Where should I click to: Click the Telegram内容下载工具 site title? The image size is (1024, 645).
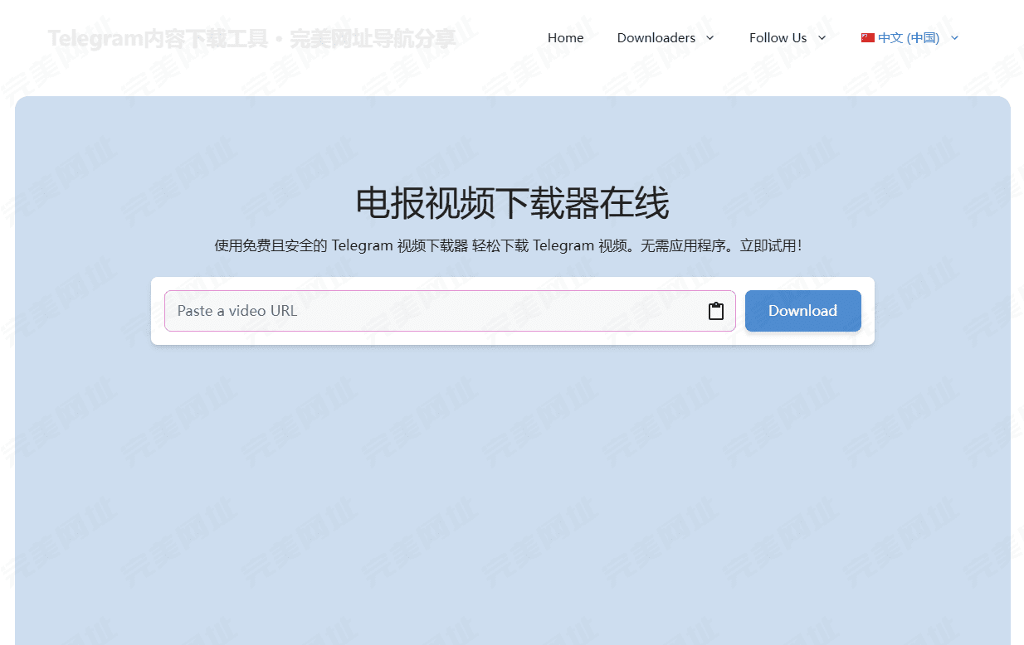(251, 38)
